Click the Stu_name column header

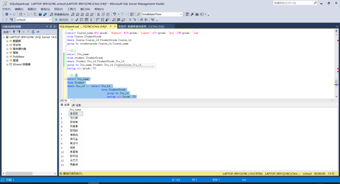coord(75,110)
